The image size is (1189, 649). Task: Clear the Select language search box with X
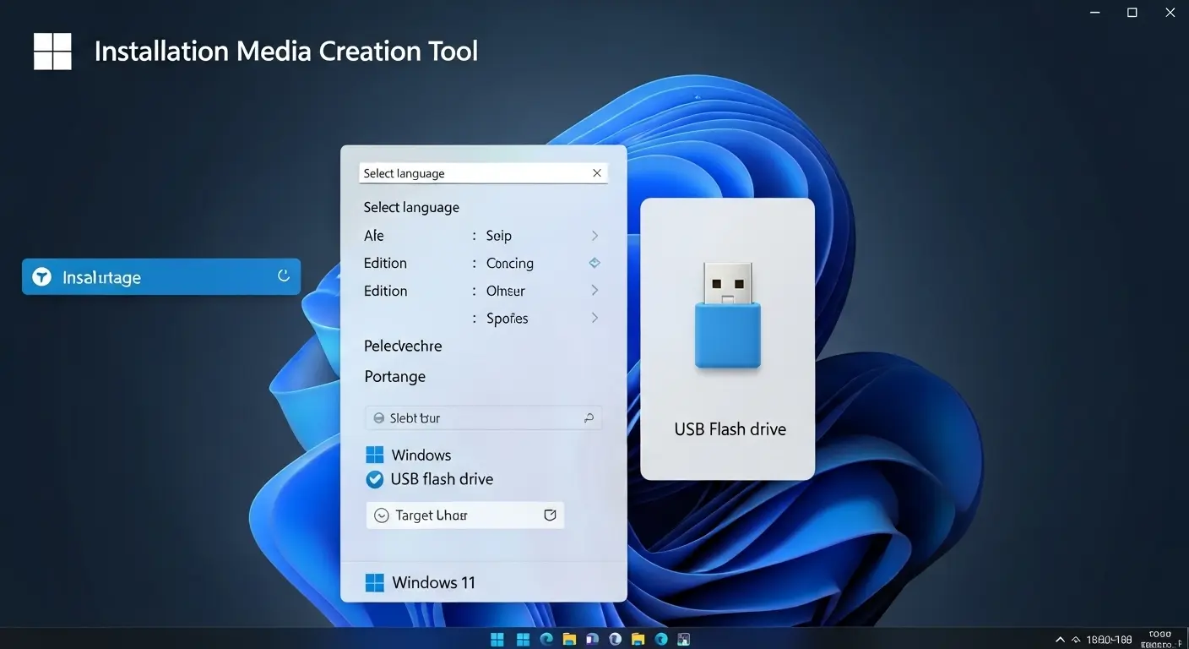point(597,173)
